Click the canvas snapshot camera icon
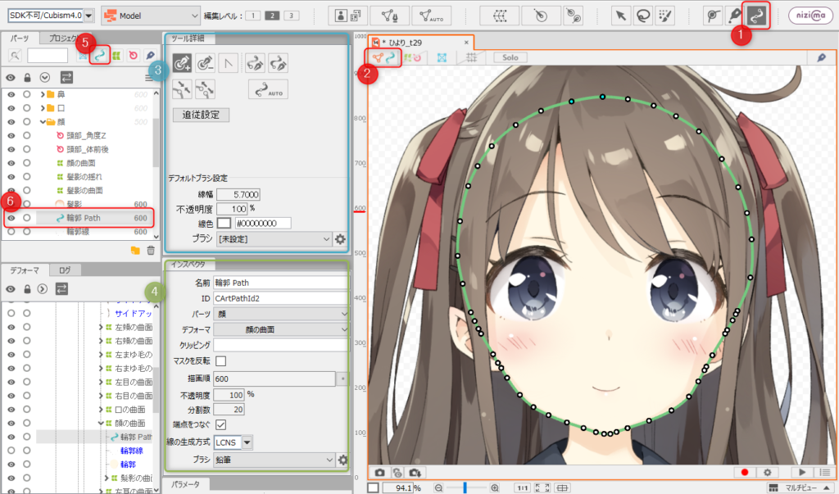Image resolution: width=839 pixels, height=494 pixels. pyautogui.click(x=379, y=473)
